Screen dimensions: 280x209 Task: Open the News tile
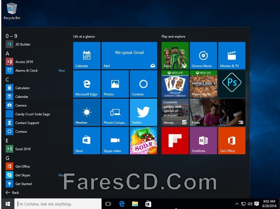[x=218, y=112]
